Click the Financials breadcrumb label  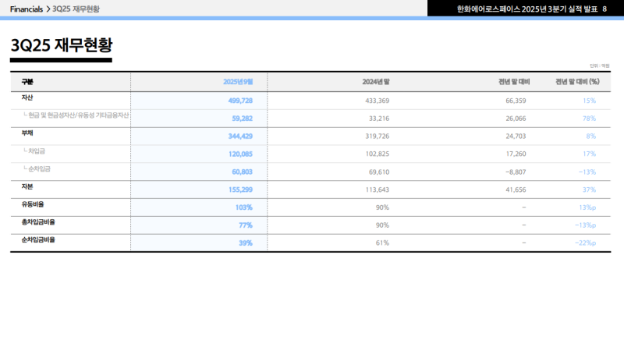27,9
